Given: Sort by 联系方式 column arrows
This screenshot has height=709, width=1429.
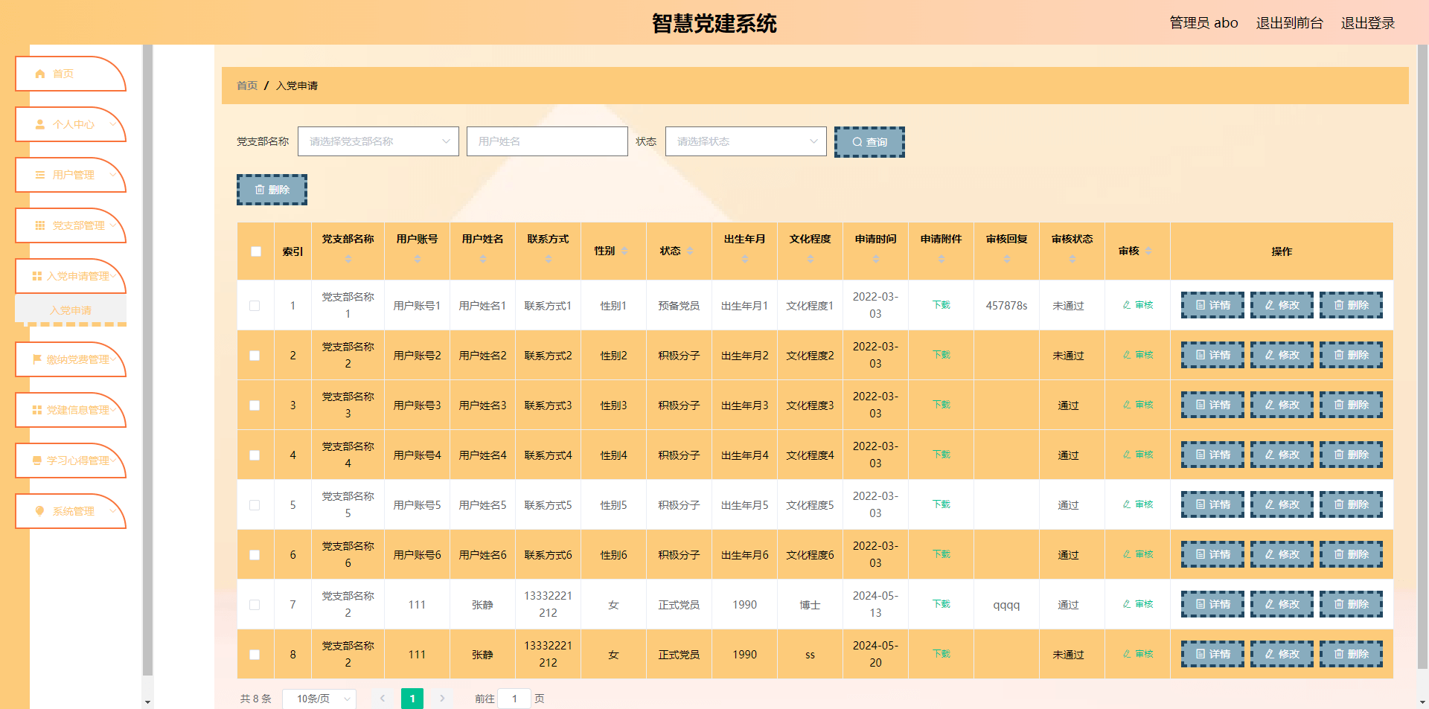Looking at the screenshot, I should [x=548, y=259].
